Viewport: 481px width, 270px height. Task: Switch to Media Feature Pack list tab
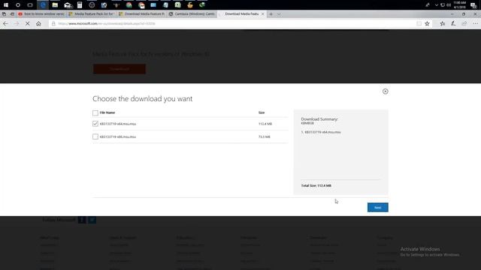click(x=92, y=14)
